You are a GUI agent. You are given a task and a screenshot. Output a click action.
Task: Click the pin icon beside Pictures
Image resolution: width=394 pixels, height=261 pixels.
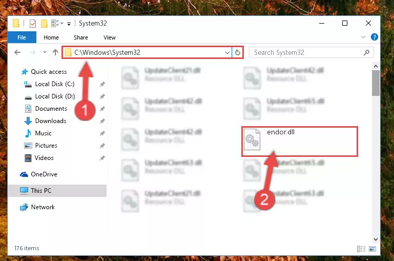pos(102,146)
